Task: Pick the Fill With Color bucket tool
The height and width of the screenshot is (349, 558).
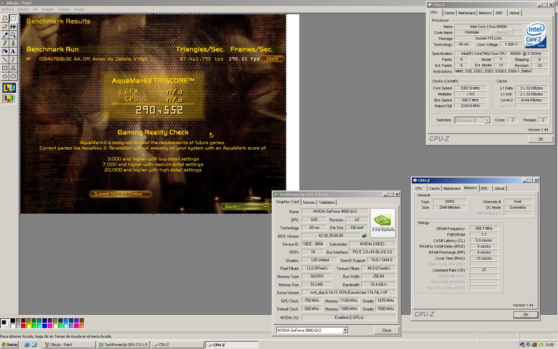Action: tap(13, 27)
